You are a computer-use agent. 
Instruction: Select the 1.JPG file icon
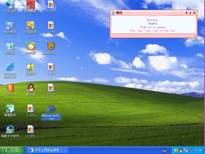30,109
